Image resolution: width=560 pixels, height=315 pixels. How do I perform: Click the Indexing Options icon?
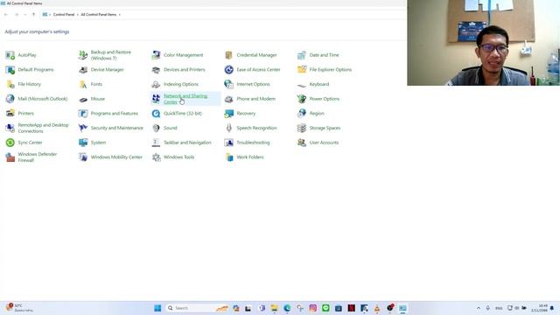coord(156,85)
